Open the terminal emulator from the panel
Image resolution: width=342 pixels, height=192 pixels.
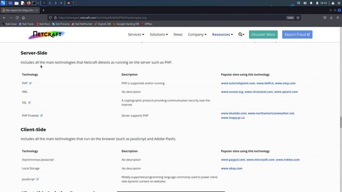pos(34,3)
